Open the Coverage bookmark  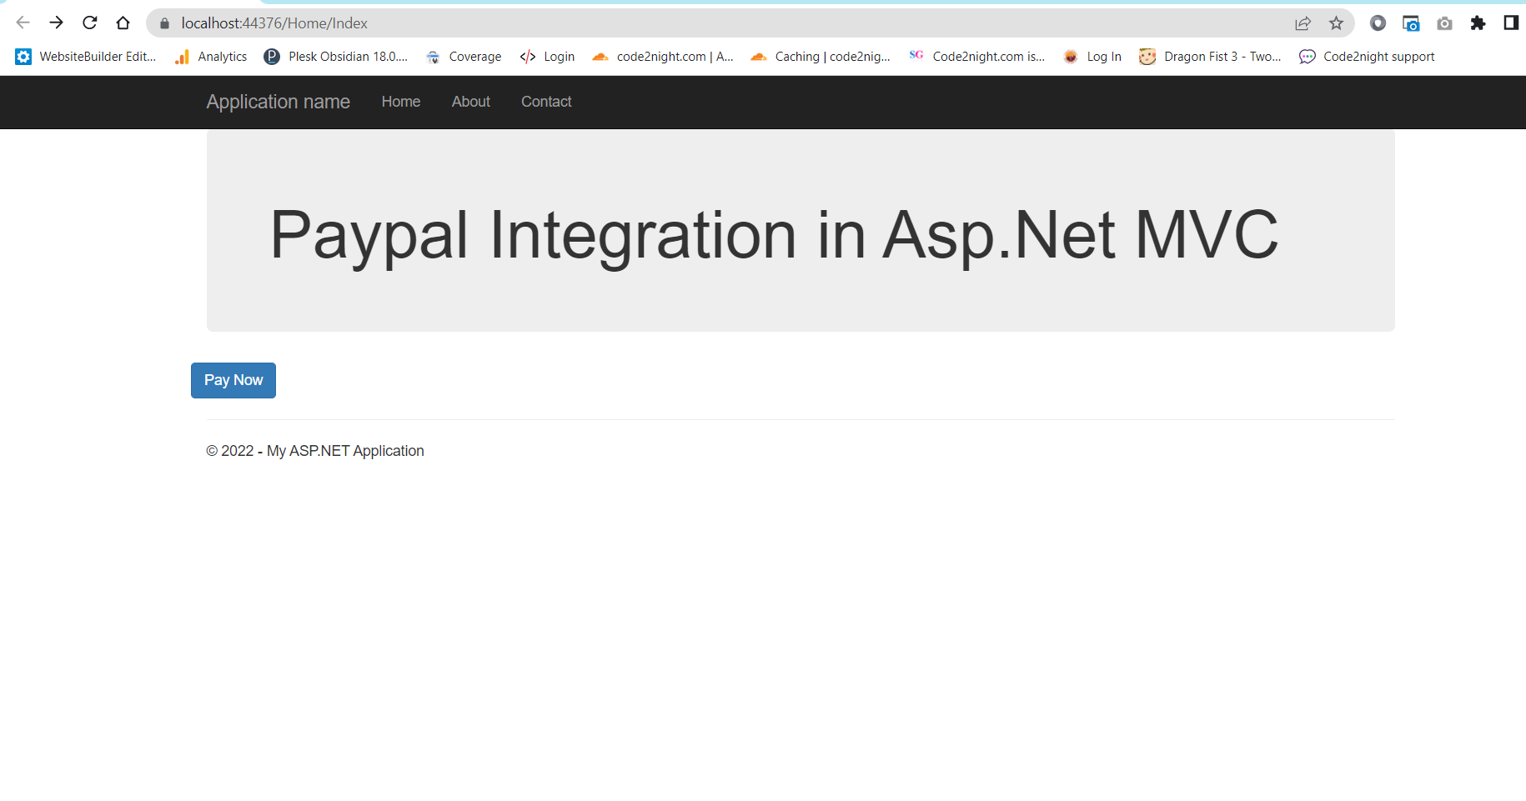(464, 57)
